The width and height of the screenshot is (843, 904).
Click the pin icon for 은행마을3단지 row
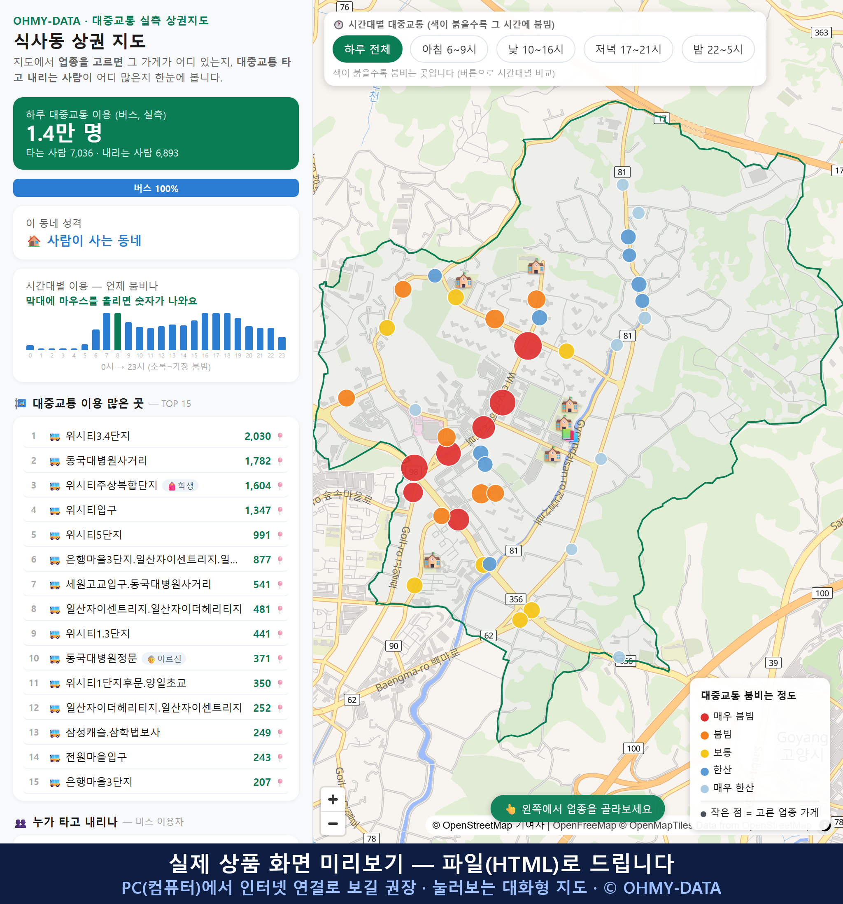(280, 782)
